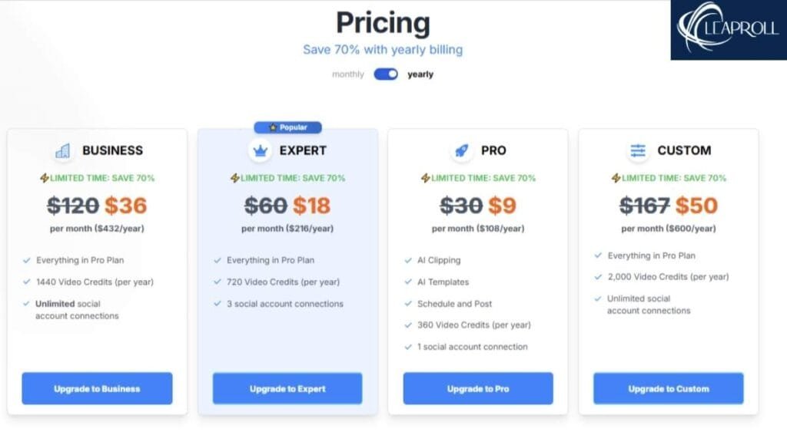
Task: Click the Business plan buildings icon
Action: tap(63, 151)
